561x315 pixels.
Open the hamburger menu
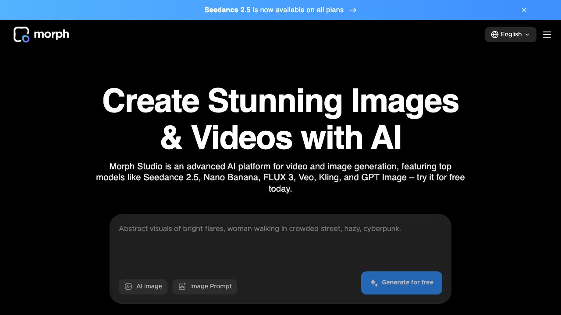coord(547,35)
